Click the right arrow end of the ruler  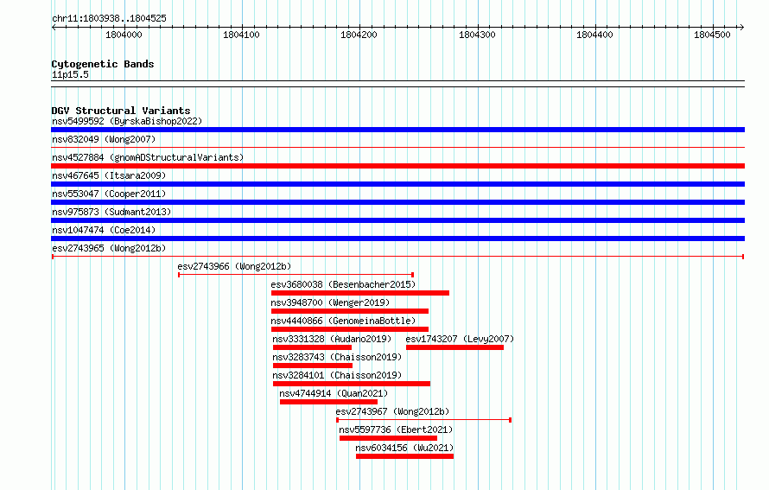pos(742,28)
